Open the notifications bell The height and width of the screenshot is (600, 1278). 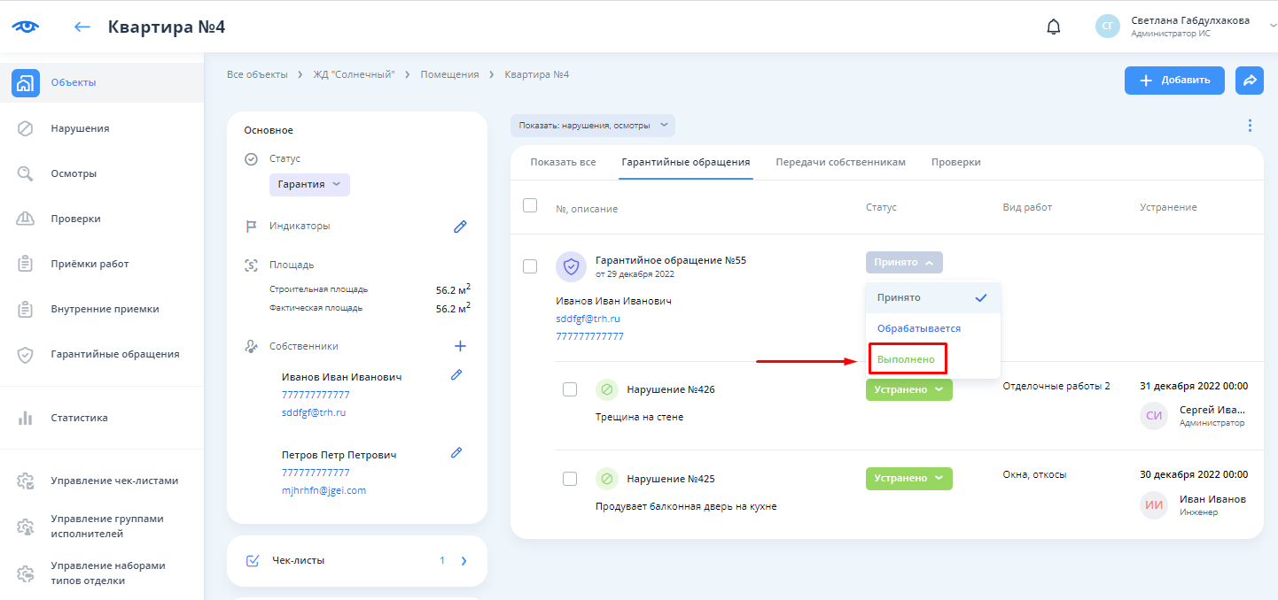pyautogui.click(x=1053, y=27)
